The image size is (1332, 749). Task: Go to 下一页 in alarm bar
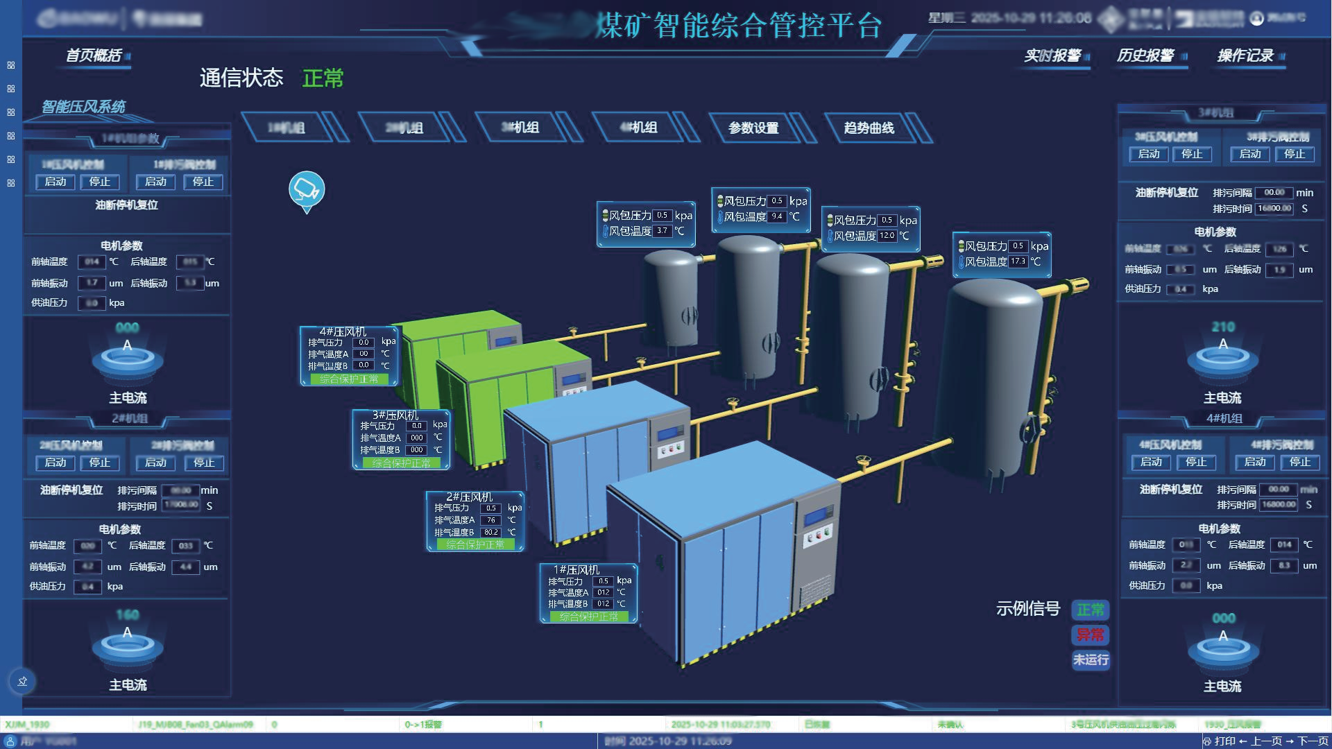point(1313,741)
